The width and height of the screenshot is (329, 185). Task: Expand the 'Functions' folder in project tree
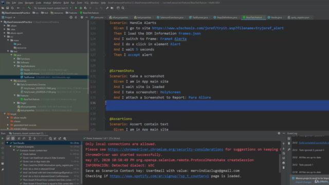(15, 59)
